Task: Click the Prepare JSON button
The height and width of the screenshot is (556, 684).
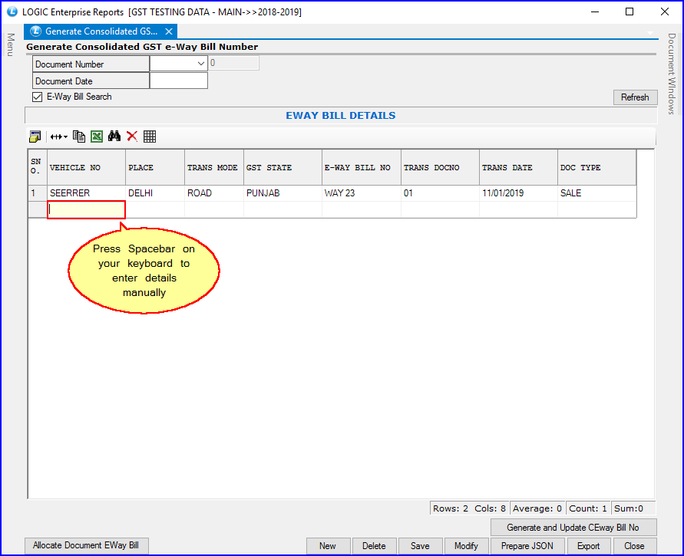Action: click(x=527, y=546)
